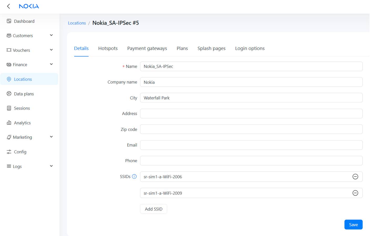Screen dimensions: 370x236
Task: Click the Email input field
Action: [x=251, y=145]
